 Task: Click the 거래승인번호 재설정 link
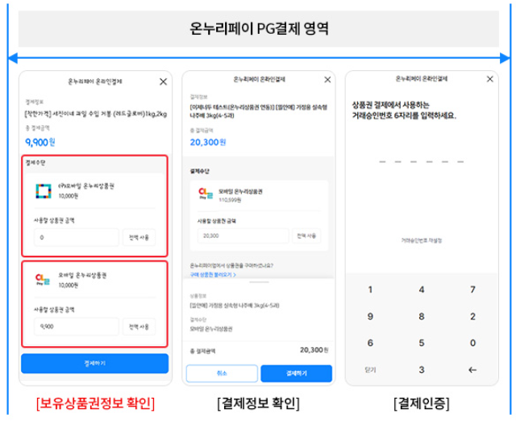click(x=422, y=240)
